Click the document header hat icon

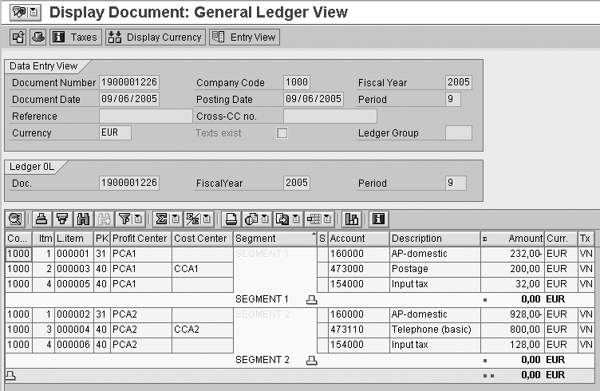[x=38, y=37]
